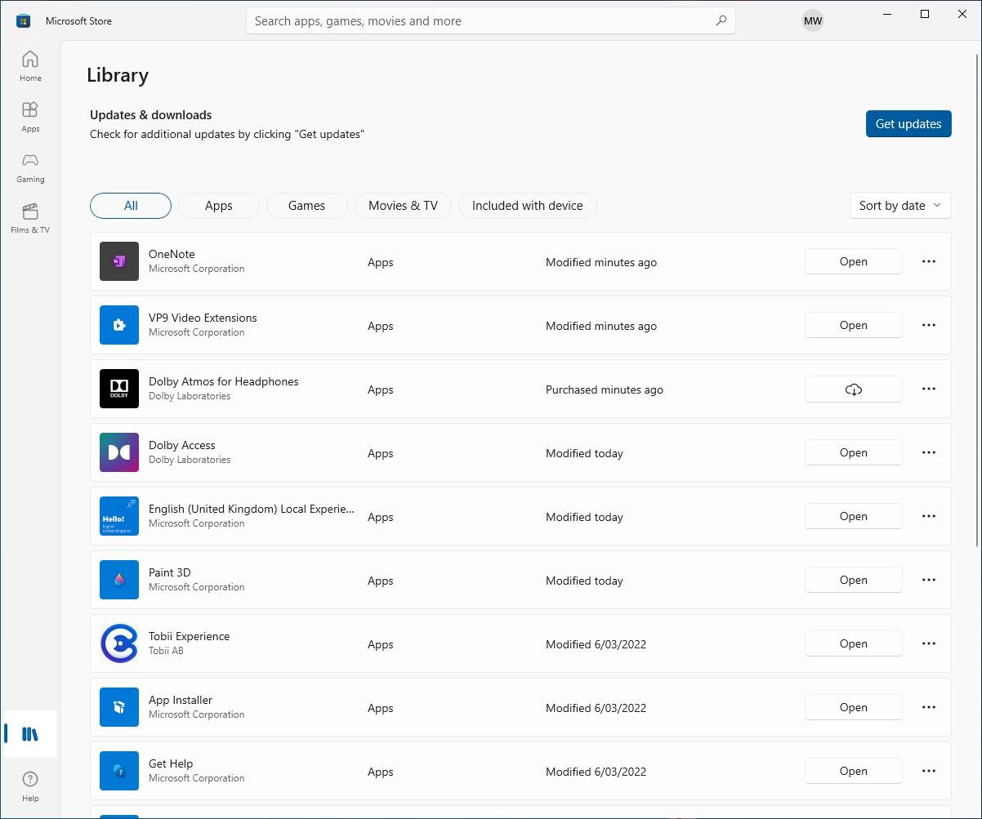This screenshot has height=819, width=982.
Task: Filter library by Games
Action: tap(307, 206)
